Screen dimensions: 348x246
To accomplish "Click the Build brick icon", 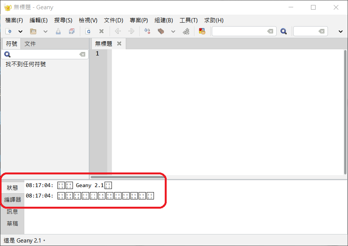I will pos(161,32).
